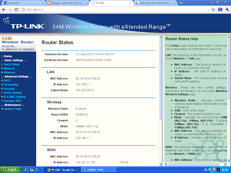Image resolution: width=231 pixels, height=173 pixels.
Task: Expand IP & MAC Binding menu
Action: [14, 97]
